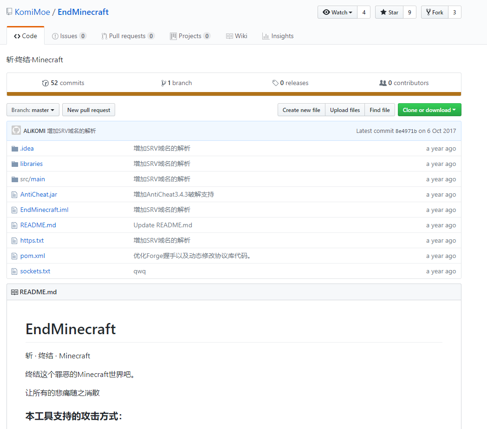487x429 pixels.
Task: Fork the repository with the Fork button
Action: pyautogui.click(x=435, y=13)
